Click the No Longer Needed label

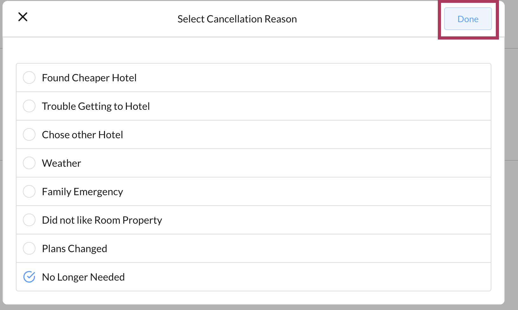(83, 277)
